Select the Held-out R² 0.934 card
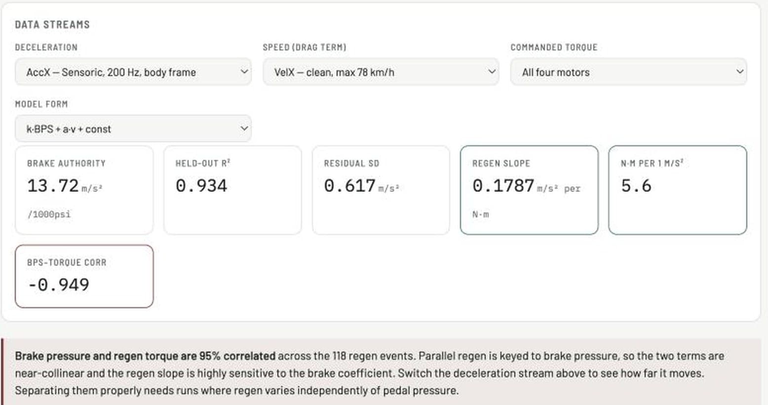 point(232,190)
